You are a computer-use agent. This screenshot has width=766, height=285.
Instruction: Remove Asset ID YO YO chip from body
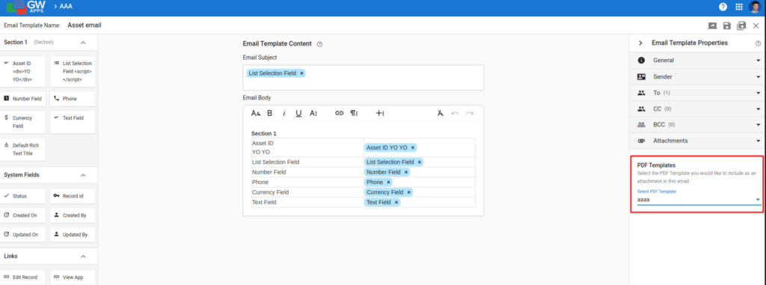point(412,147)
